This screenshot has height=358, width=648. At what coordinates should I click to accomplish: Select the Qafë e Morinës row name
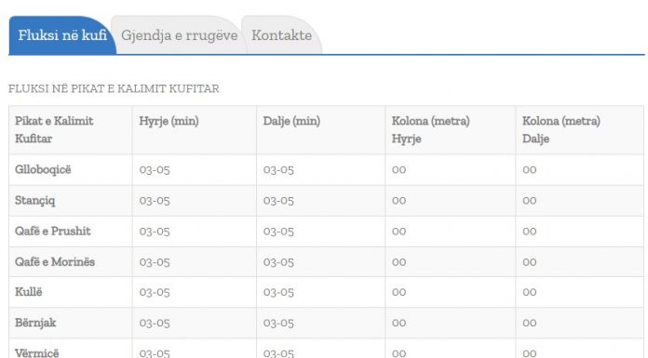(55, 262)
